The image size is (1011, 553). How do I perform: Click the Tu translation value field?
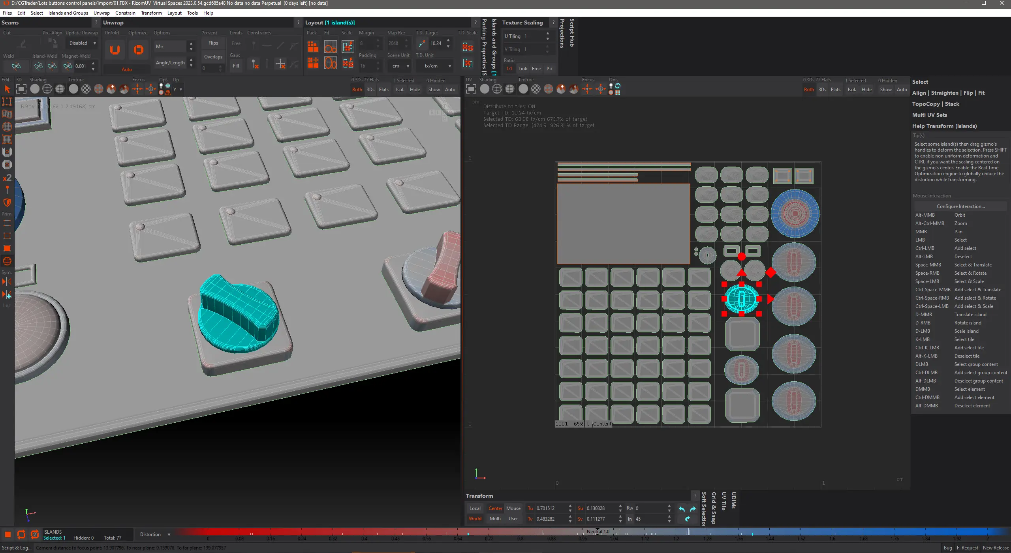point(549,508)
